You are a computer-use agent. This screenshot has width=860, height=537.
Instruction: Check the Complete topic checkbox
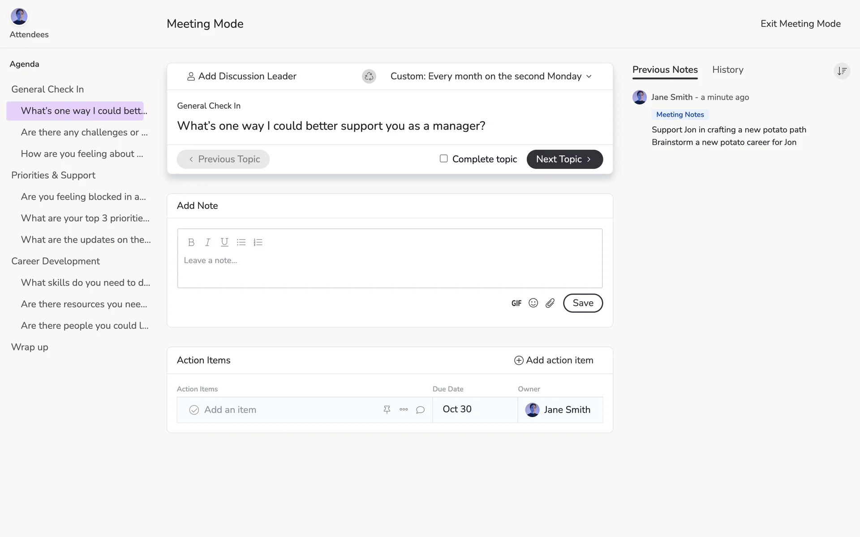point(443,158)
